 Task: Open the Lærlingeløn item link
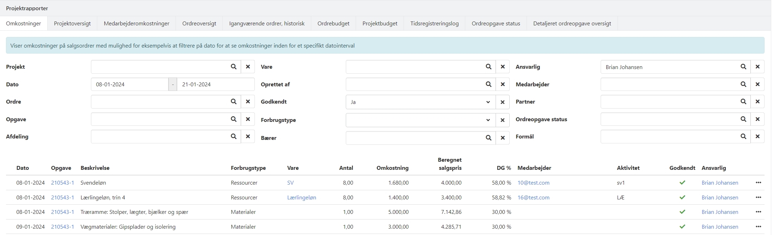302,197
